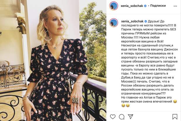Viewport: 181px width, 121px height.
Task: Click the two laughing emojis on the last line
Action: 126,105
